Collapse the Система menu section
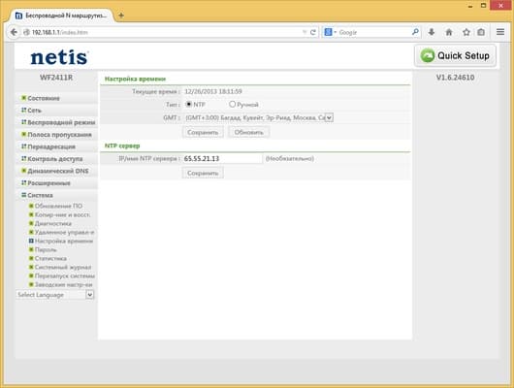514x388 pixels. pos(37,195)
